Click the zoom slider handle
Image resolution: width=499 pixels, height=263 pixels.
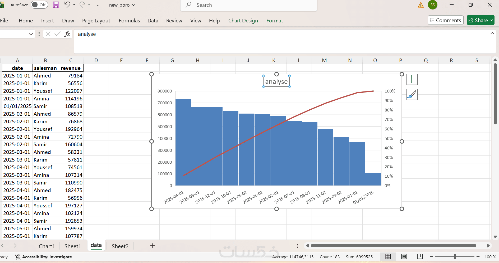[455, 256]
